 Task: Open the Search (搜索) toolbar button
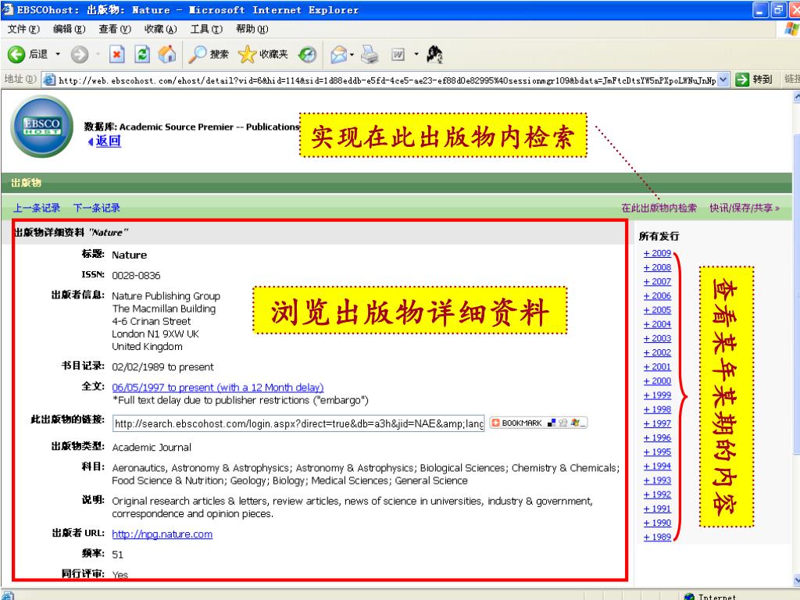pyautogui.click(x=209, y=54)
